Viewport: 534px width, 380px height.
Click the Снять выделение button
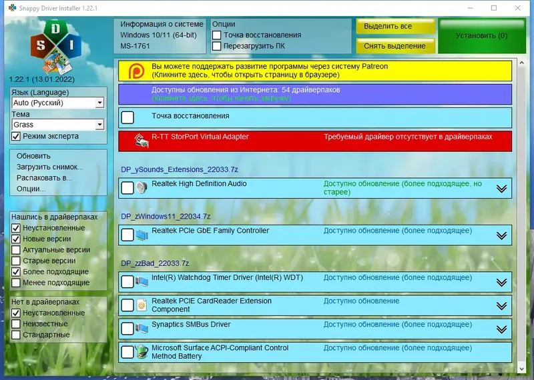pos(395,46)
